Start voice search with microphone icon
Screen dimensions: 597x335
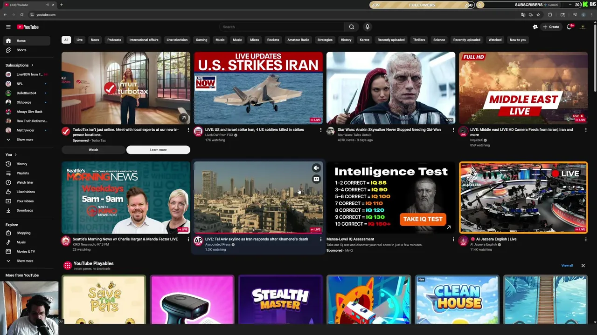[368, 27]
